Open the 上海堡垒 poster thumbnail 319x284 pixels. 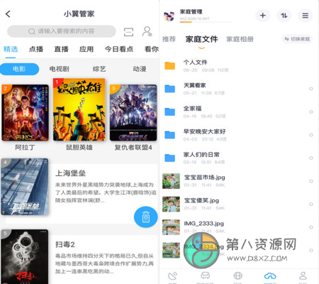[x=25, y=187]
